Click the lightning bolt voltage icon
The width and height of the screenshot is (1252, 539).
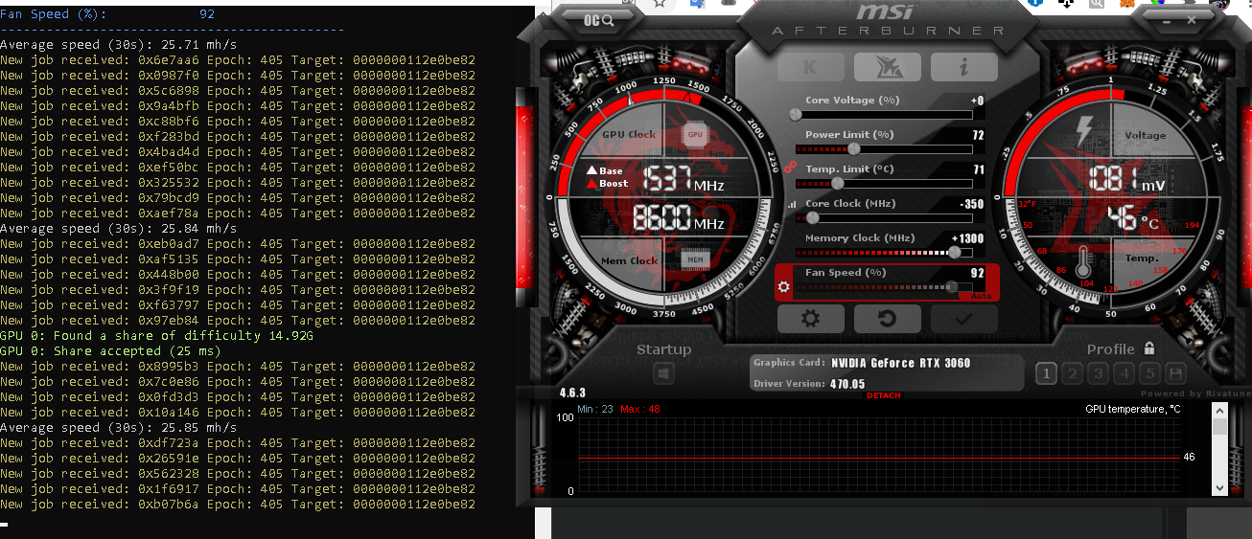1086,132
